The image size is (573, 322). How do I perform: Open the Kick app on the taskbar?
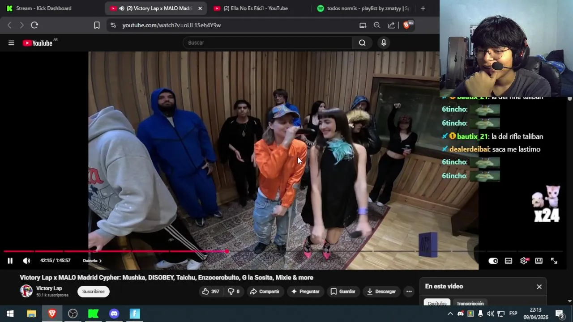click(93, 314)
